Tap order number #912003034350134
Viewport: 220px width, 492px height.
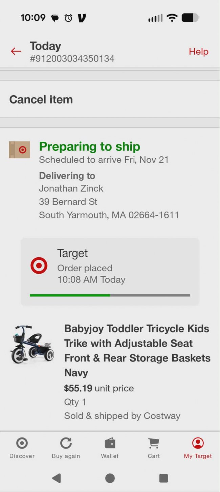point(72,59)
